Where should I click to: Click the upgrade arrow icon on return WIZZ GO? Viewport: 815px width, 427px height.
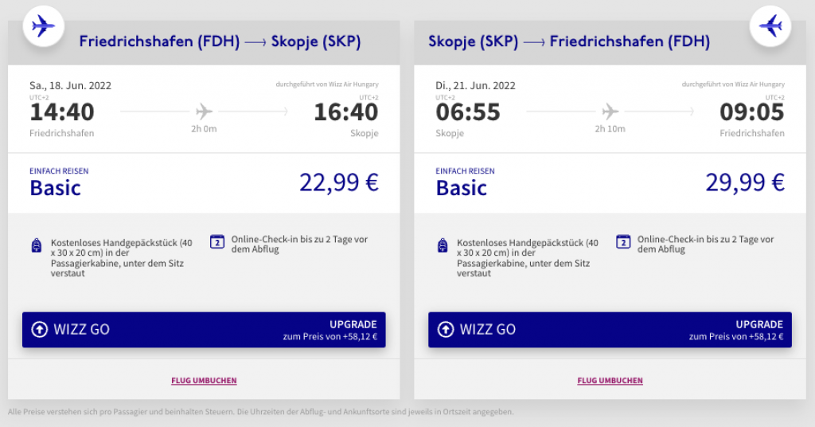(446, 330)
